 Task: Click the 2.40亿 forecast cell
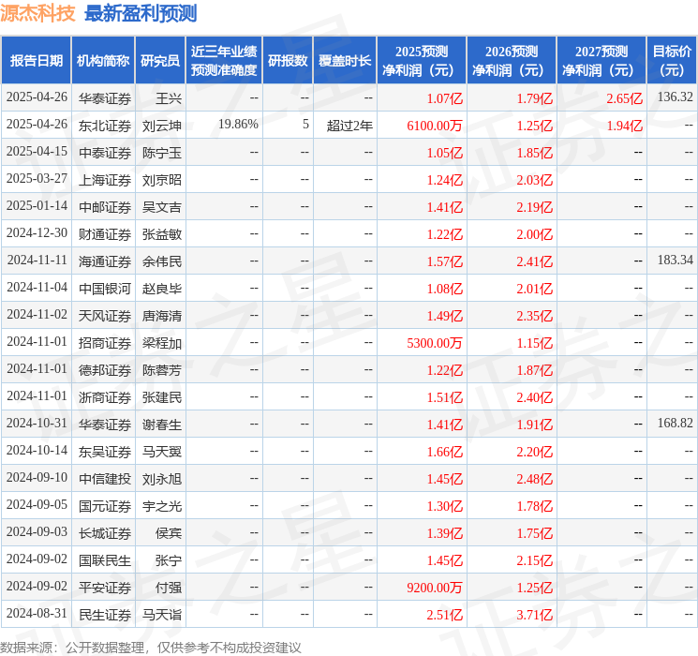tap(534, 397)
